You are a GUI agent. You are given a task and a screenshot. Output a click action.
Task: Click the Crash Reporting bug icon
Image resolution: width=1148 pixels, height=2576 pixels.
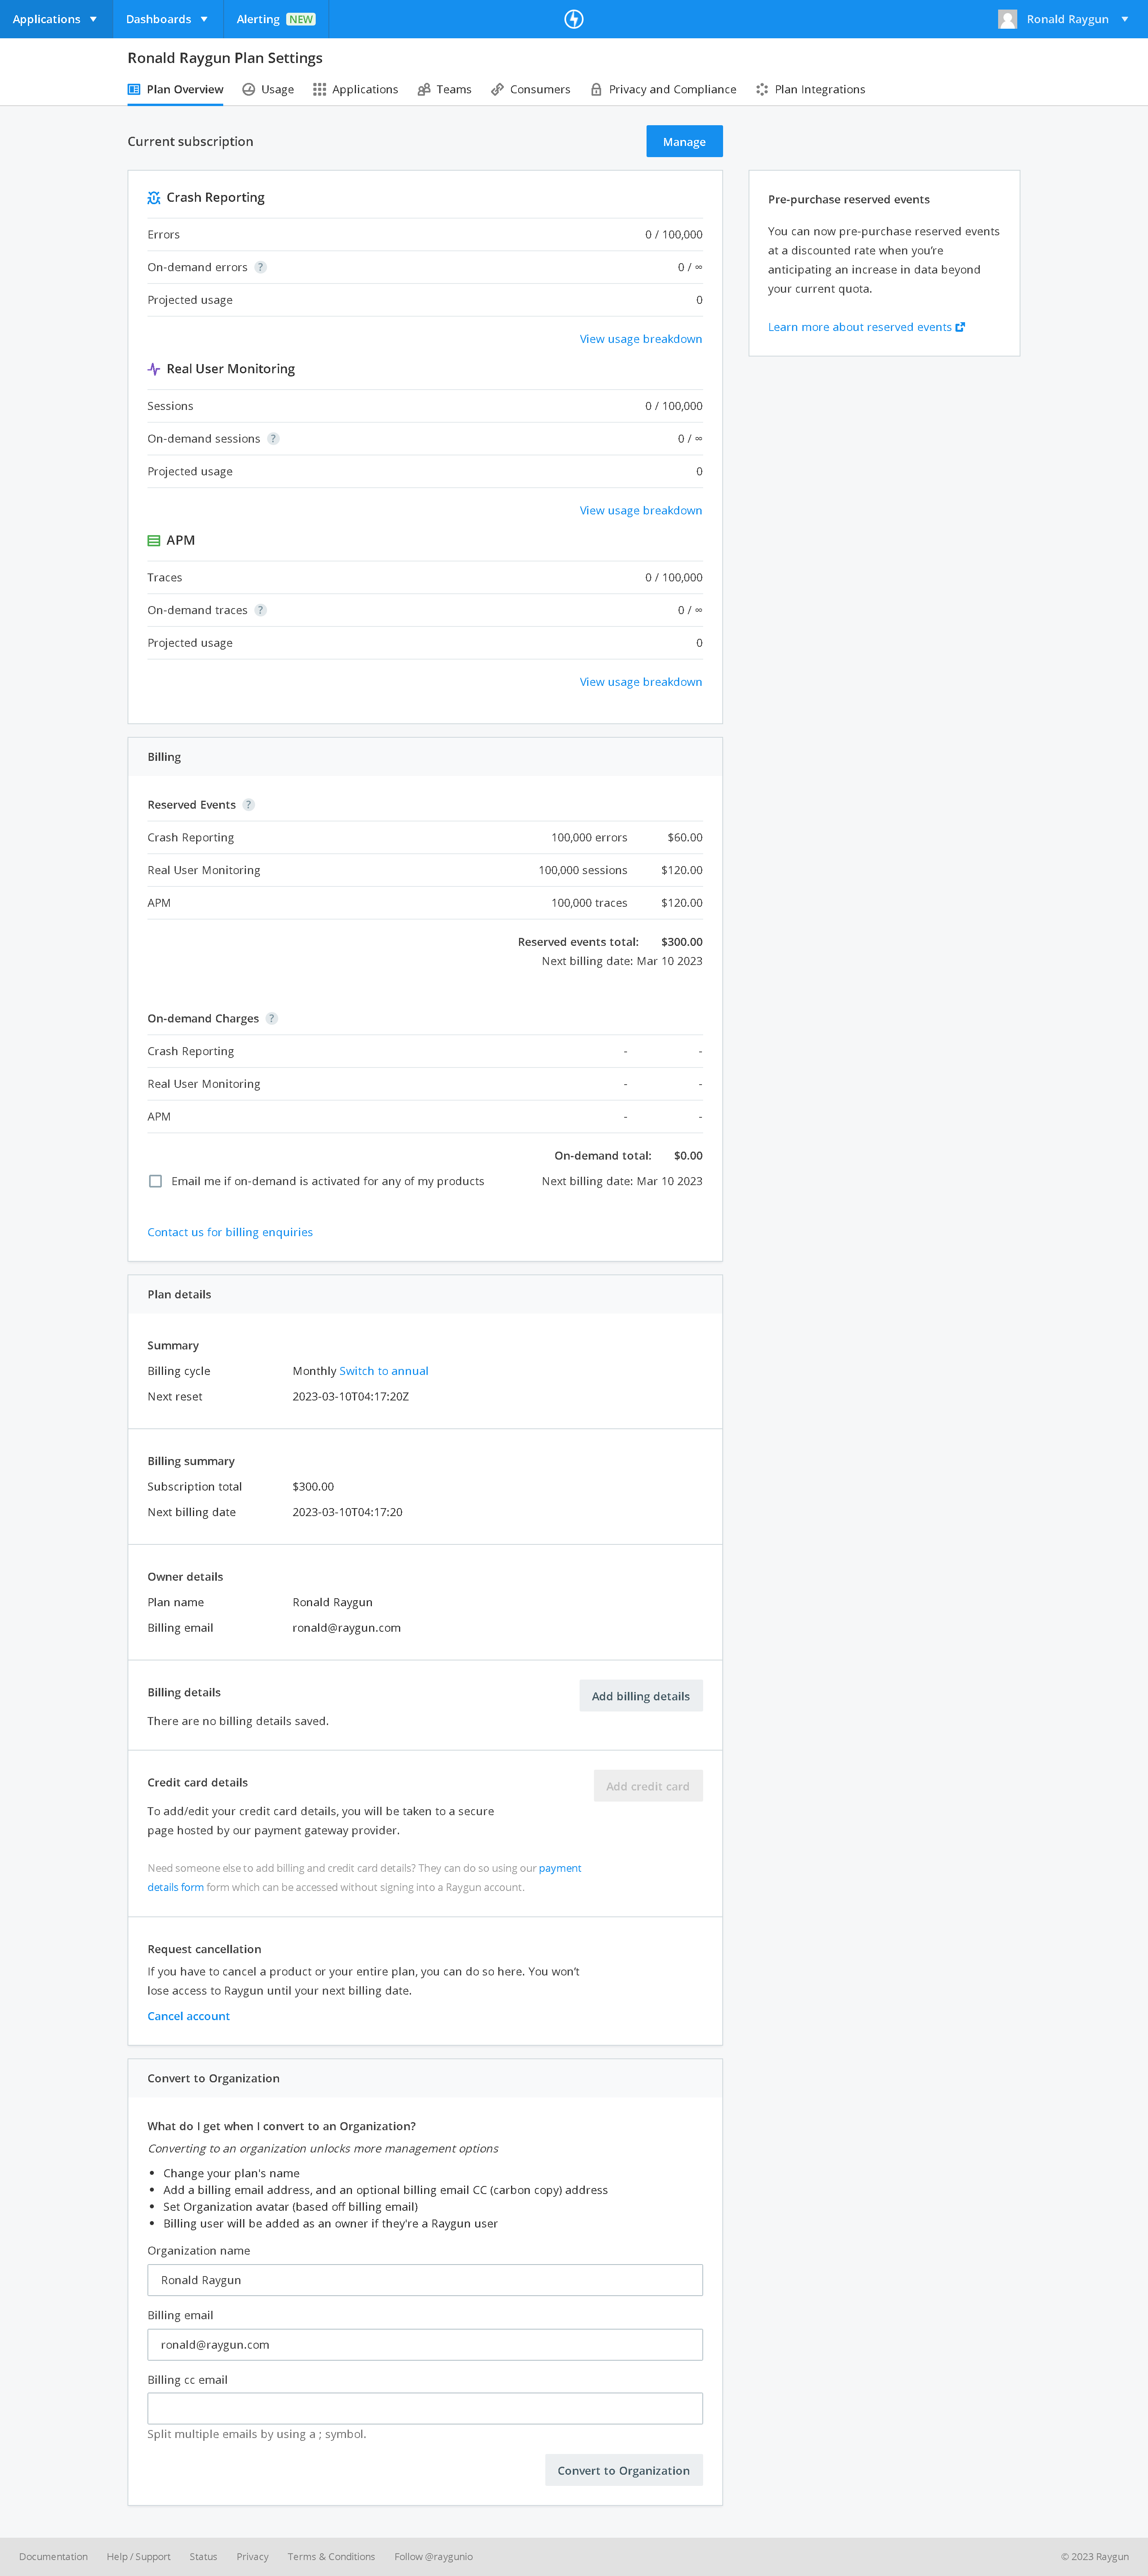[x=154, y=198]
